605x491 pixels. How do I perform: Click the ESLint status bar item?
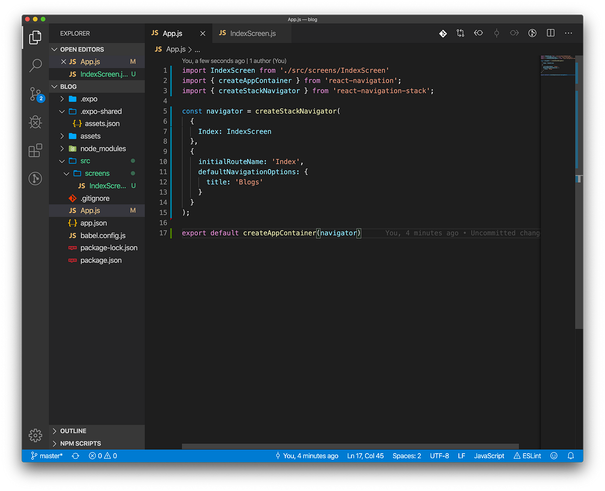point(526,456)
